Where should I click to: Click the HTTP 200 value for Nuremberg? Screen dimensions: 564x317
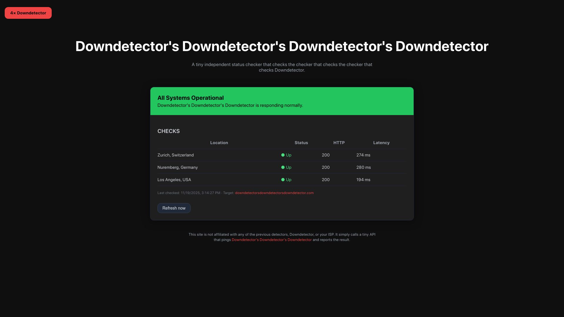coord(326,167)
